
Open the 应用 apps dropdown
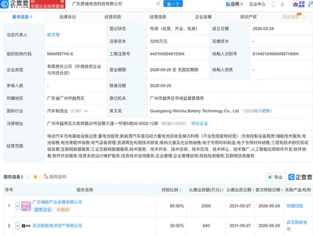[234, 4]
